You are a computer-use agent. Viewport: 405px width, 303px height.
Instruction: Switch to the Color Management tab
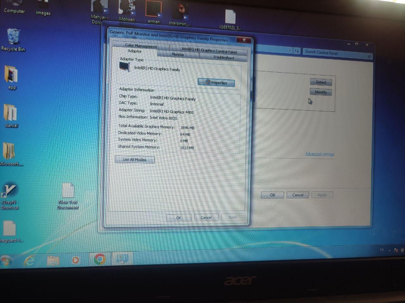pos(141,46)
